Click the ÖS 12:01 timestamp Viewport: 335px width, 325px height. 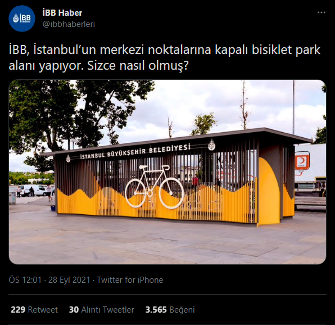point(25,280)
